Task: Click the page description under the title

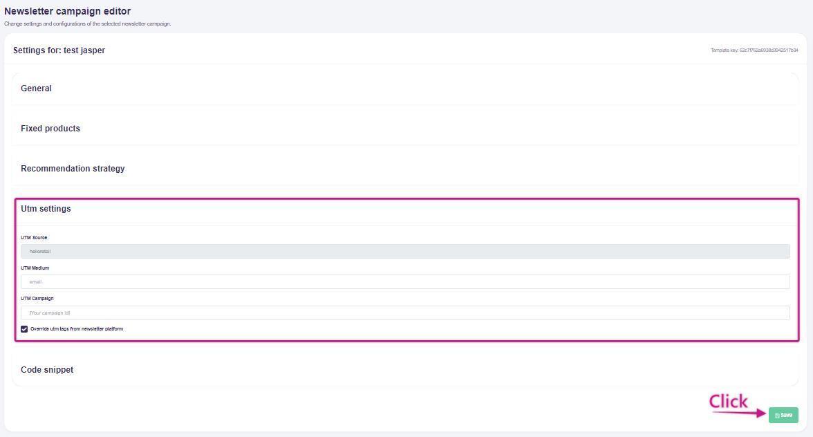Action: tap(88, 24)
